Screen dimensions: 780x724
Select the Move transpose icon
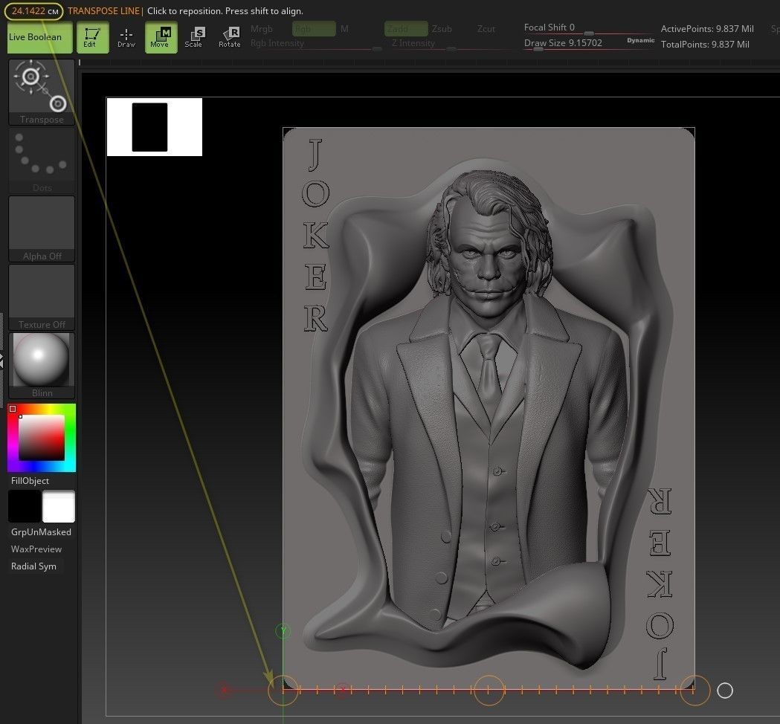pos(161,37)
